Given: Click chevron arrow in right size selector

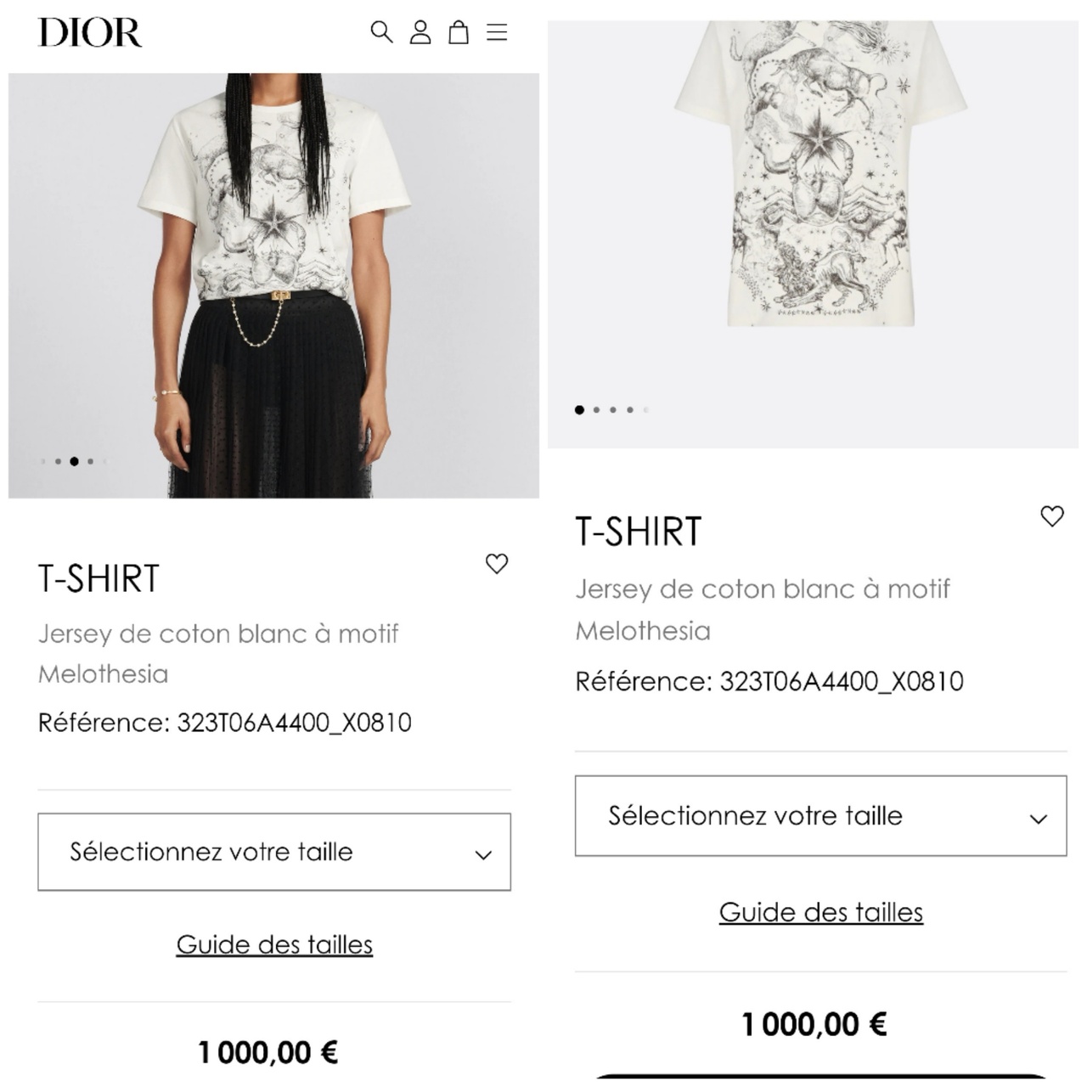Looking at the screenshot, I should pyautogui.click(x=1038, y=819).
